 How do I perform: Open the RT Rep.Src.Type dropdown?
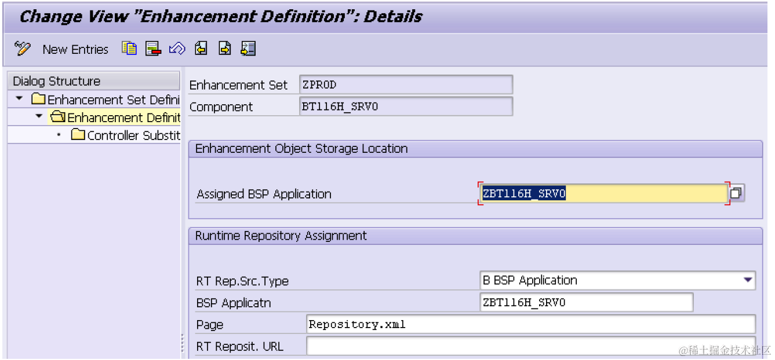point(747,280)
